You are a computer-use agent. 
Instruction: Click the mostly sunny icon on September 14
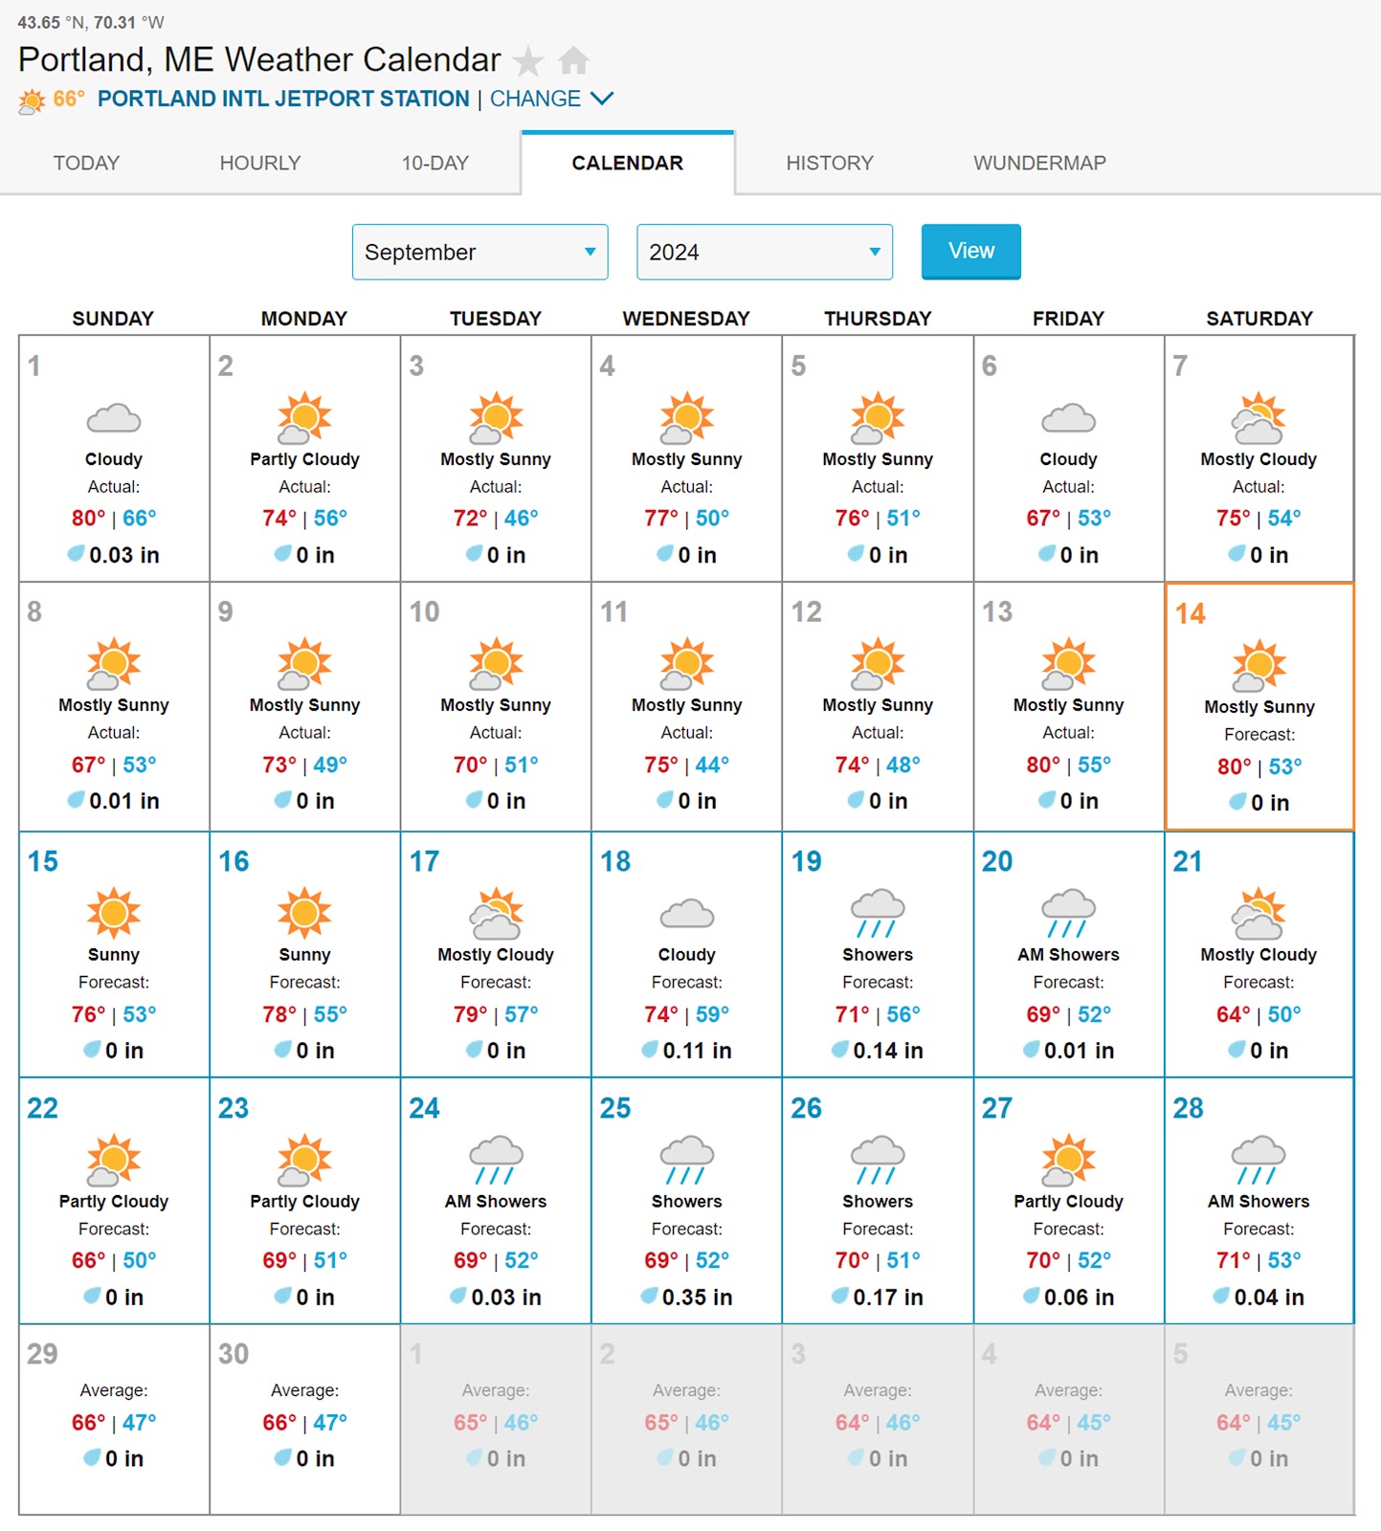click(1258, 666)
